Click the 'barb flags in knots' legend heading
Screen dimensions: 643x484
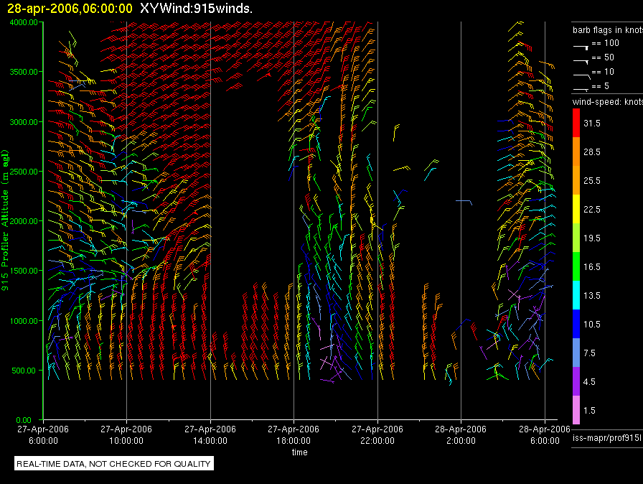(x=608, y=30)
